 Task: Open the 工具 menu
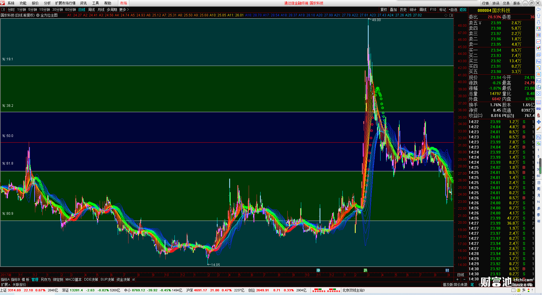click(x=96, y=3)
